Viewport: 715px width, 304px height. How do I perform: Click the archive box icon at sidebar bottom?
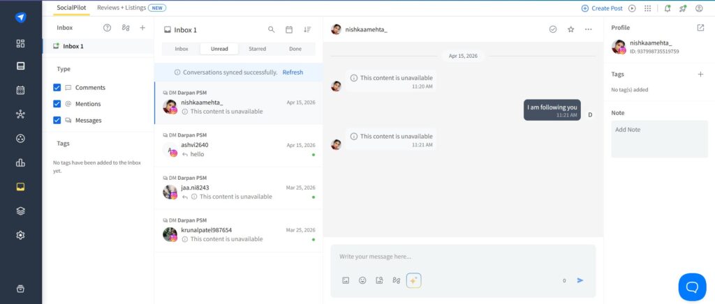(x=20, y=289)
